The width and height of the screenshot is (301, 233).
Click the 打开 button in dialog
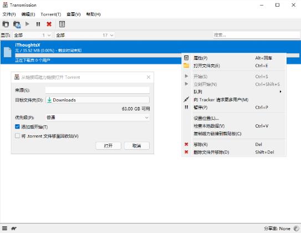point(109,145)
